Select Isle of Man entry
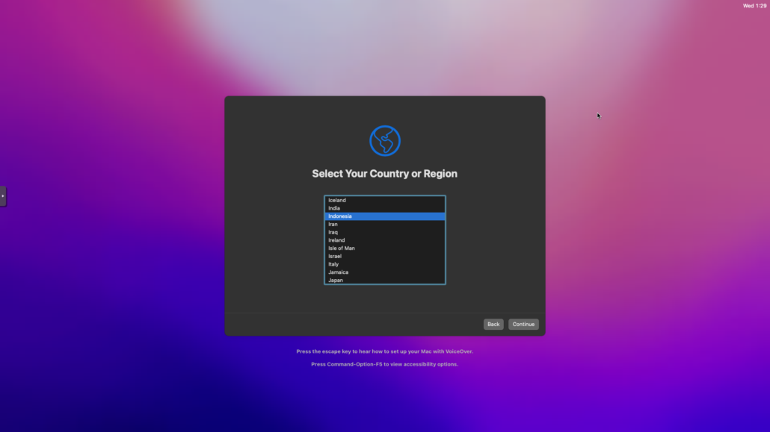The image size is (770, 432). coord(384,248)
